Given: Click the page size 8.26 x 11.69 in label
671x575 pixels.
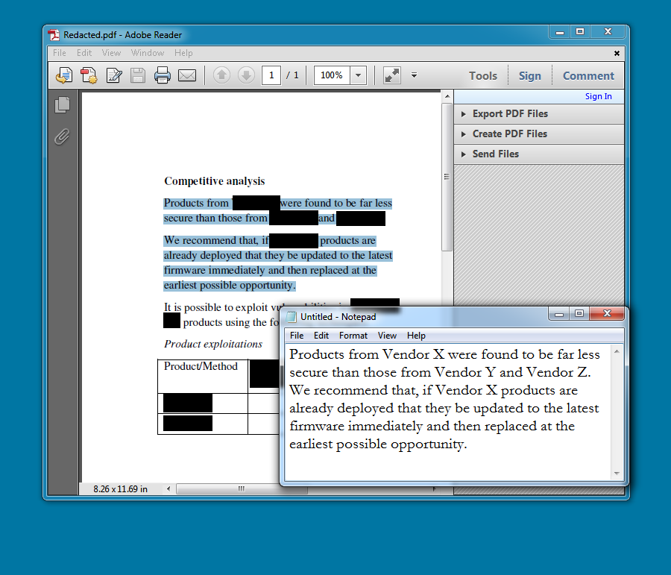Looking at the screenshot, I should point(120,489).
